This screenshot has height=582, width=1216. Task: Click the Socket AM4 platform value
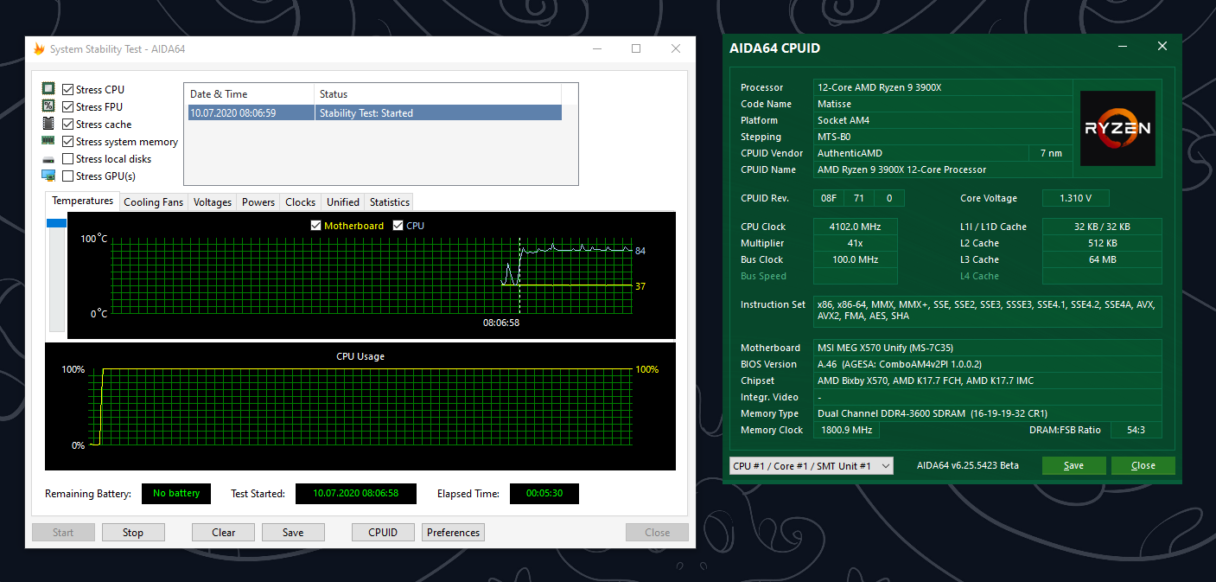943,120
